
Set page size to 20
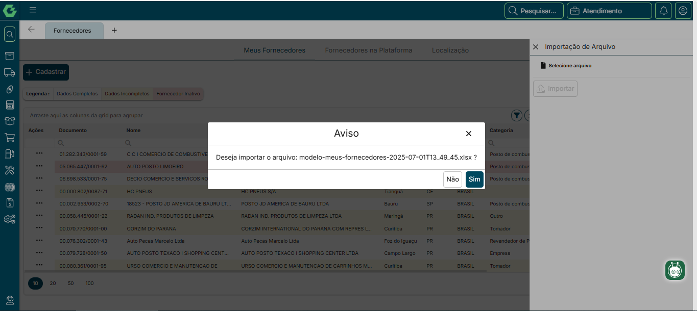[53, 283]
